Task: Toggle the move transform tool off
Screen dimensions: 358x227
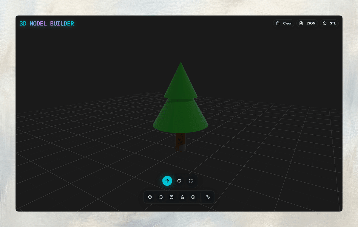Action: coord(167,181)
